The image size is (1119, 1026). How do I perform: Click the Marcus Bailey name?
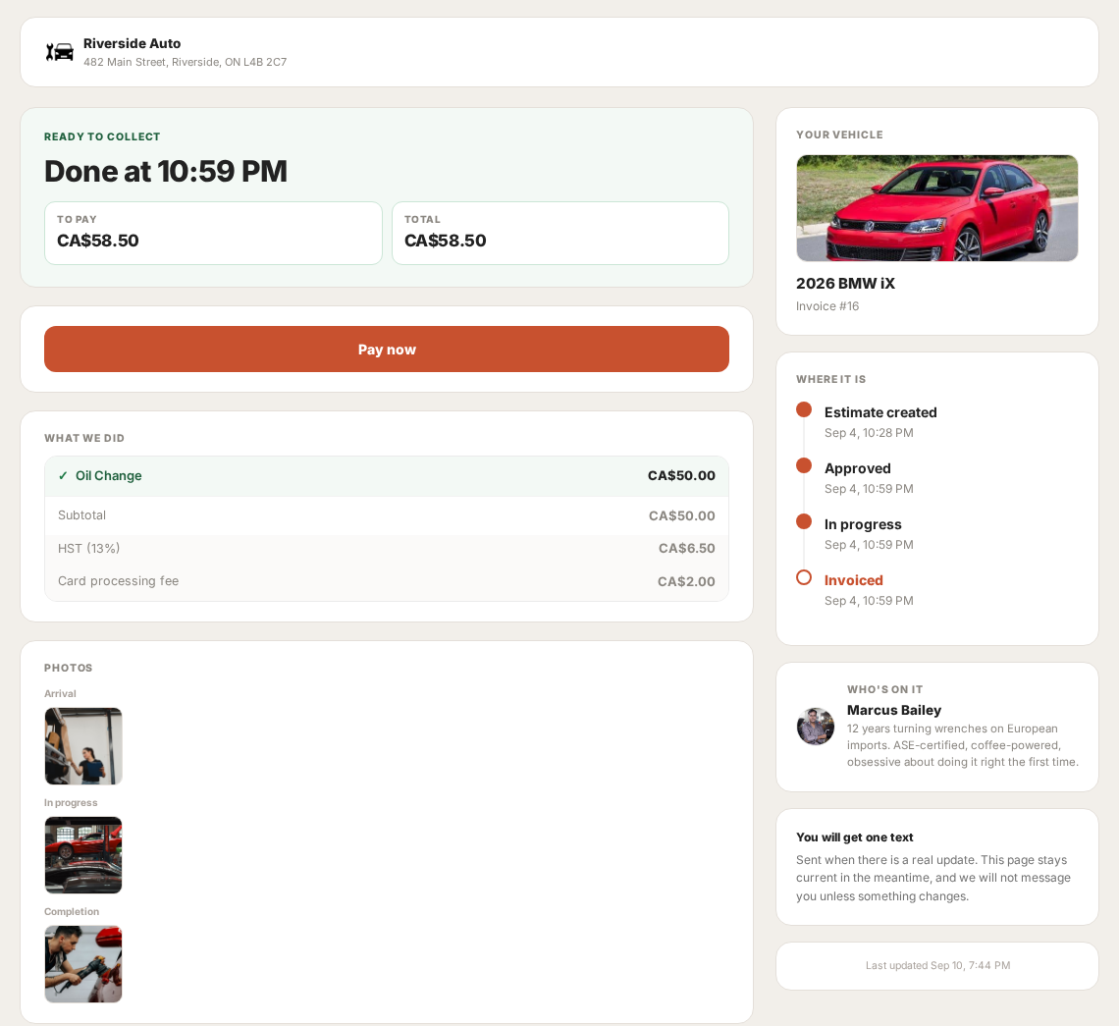coord(894,711)
